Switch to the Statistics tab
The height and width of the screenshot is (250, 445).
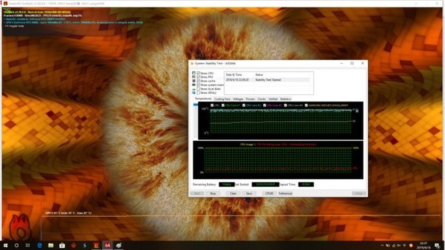(286, 99)
